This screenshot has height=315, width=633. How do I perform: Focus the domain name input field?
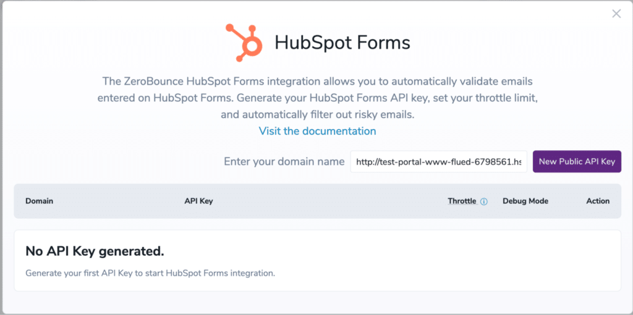coord(438,162)
